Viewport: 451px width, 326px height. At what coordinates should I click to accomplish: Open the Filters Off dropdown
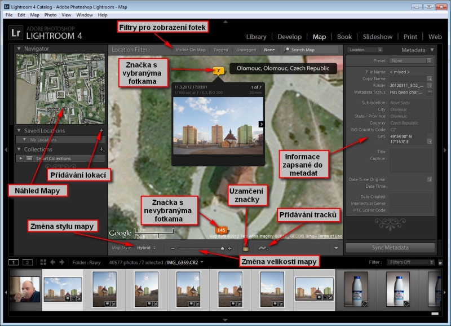coord(410,262)
